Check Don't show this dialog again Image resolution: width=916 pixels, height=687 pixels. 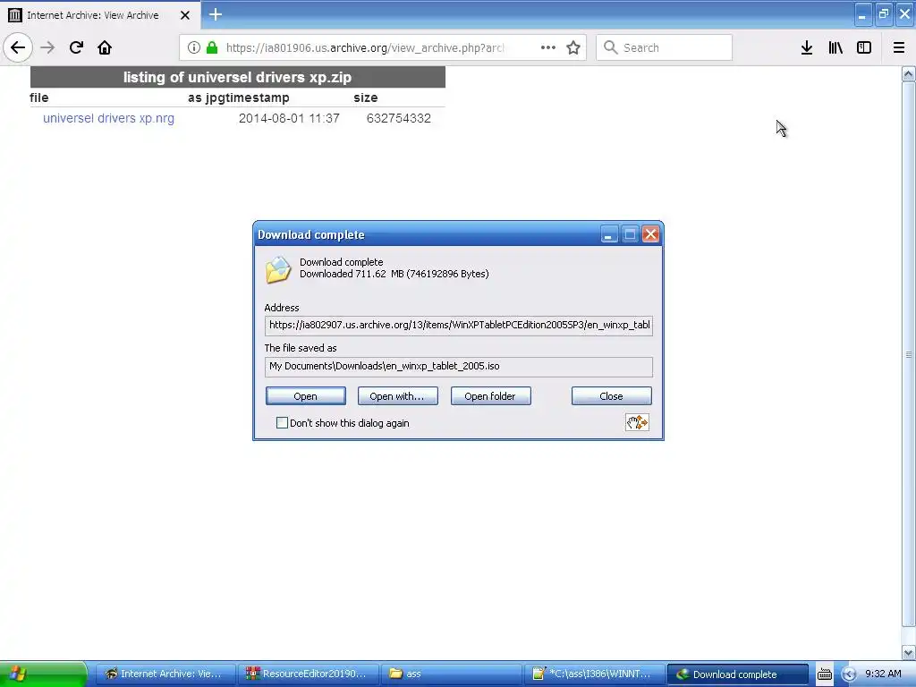[x=282, y=423]
